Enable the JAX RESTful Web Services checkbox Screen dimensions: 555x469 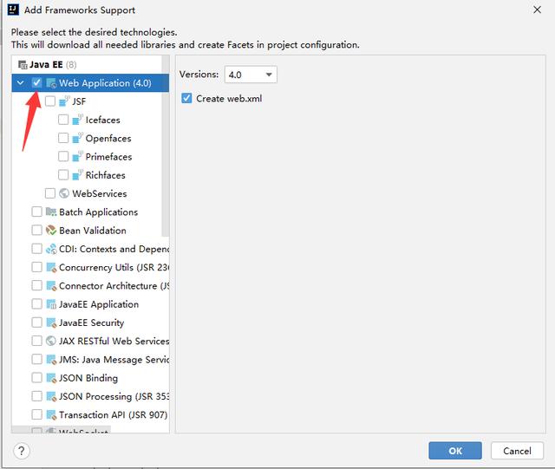click(x=36, y=341)
